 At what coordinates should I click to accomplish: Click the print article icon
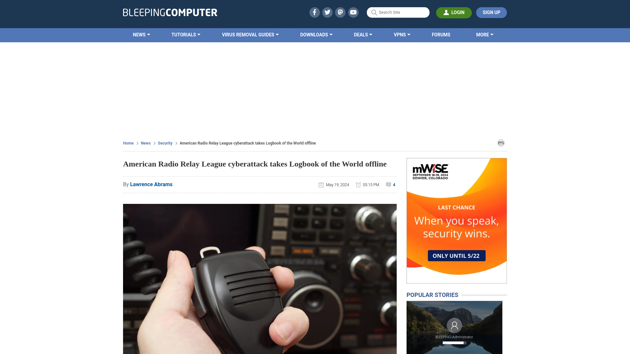point(501,143)
